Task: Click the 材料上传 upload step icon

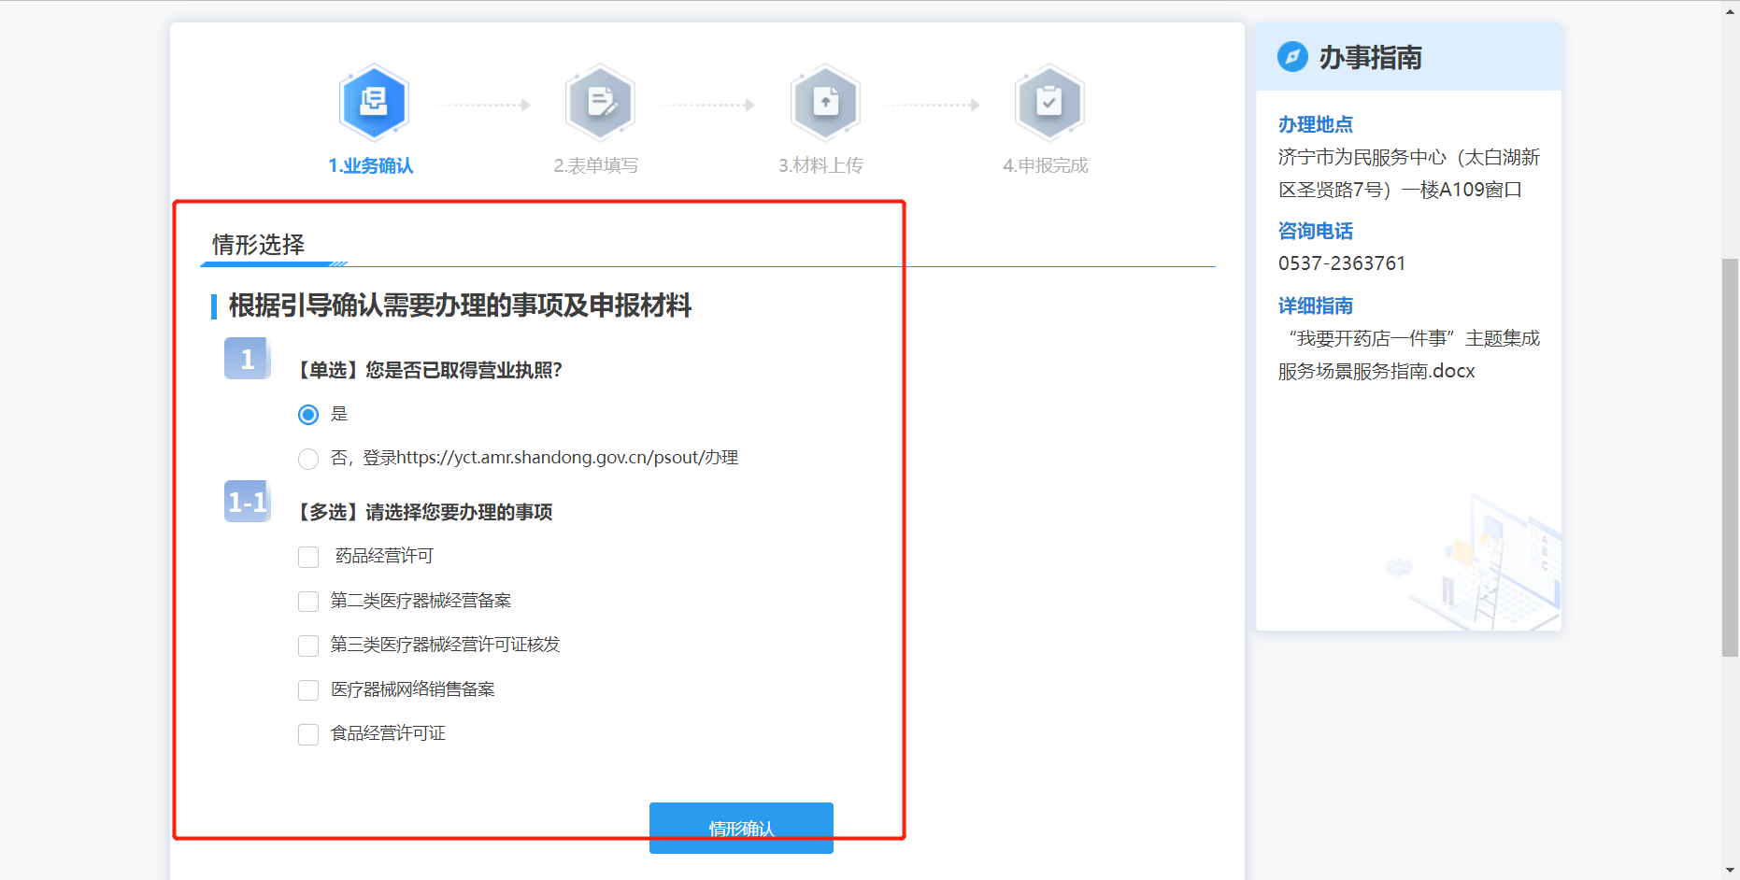Action: click(x=824, y=102)
